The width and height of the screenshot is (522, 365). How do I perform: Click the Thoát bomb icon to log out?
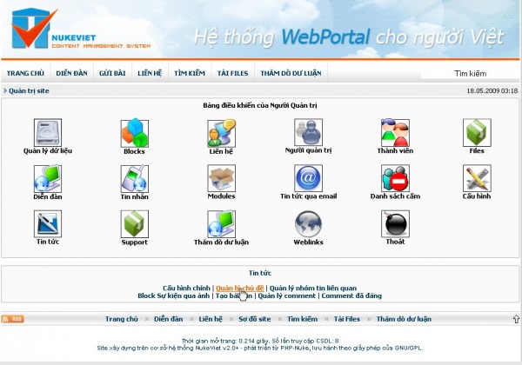[395, 223]
